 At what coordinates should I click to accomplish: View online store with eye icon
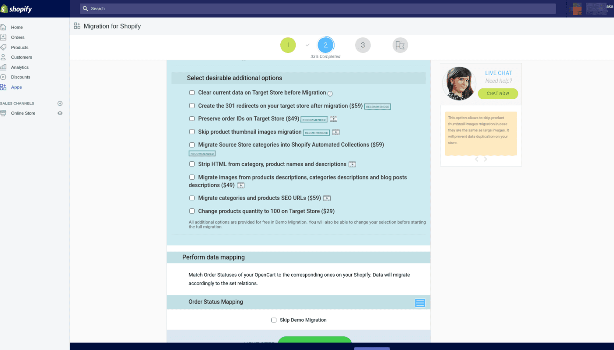coord(60,113)
